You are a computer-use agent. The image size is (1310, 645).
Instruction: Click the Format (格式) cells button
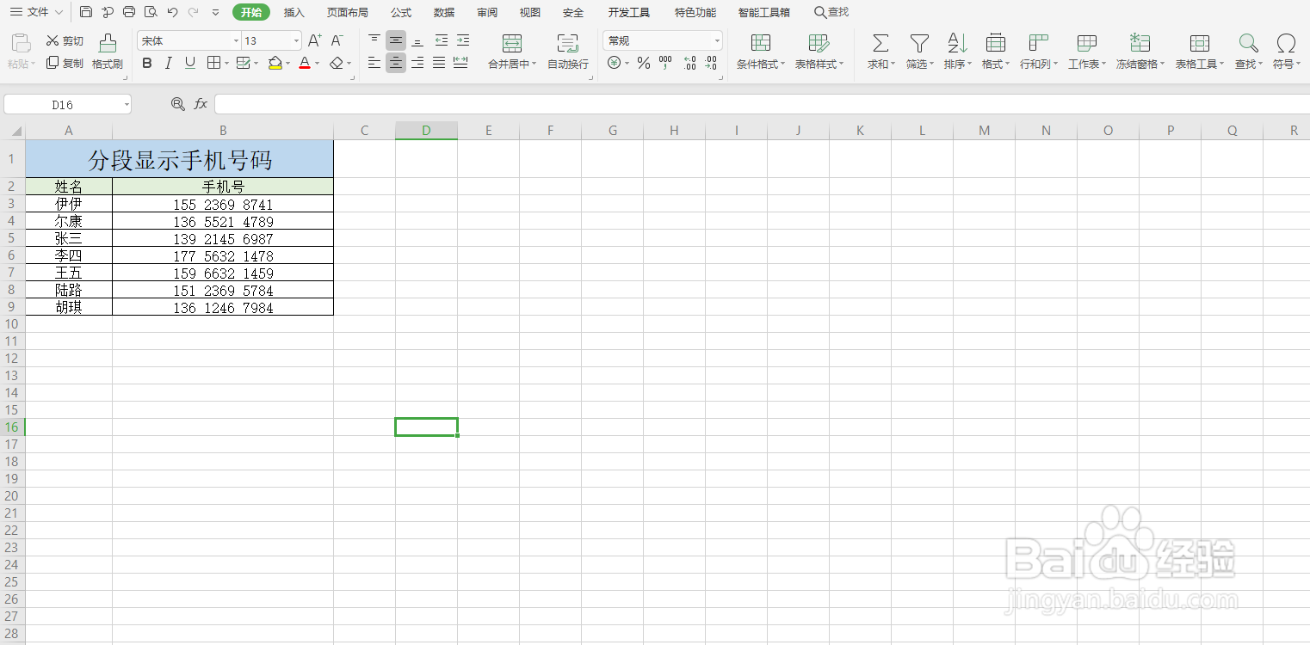[x=996, y=52]
